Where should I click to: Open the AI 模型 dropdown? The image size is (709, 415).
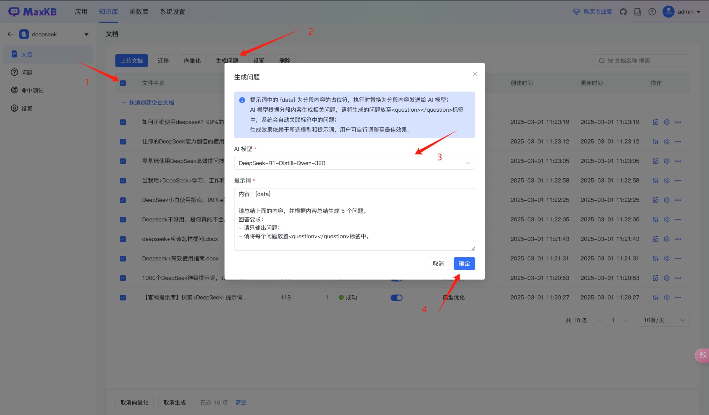(x=354, y=163)
